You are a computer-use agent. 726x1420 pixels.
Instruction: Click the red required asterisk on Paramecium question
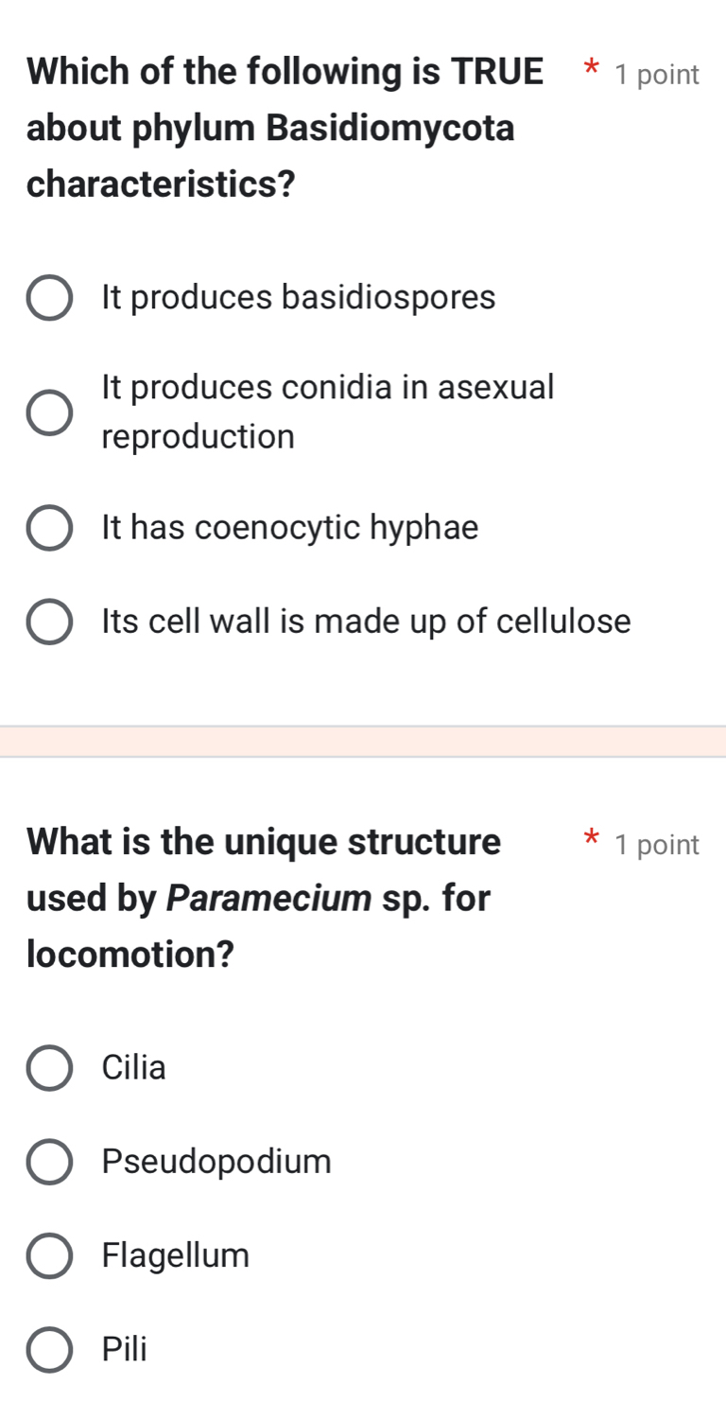click(x=591, y=839)
